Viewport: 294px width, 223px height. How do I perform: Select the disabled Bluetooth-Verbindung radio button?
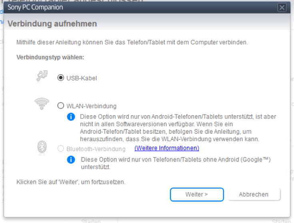coord(60,149)
